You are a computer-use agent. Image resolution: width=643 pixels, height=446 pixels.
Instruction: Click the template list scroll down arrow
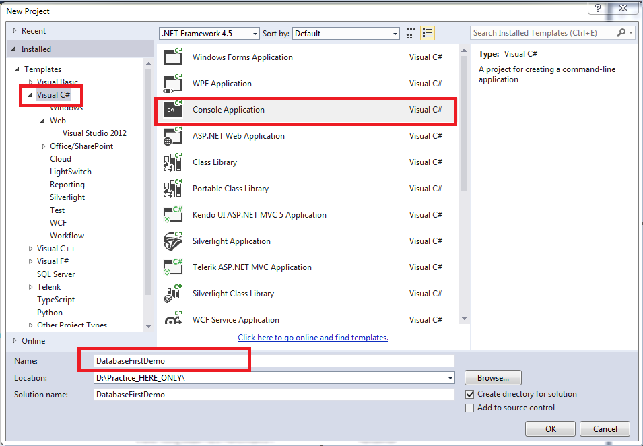point(464,319)
